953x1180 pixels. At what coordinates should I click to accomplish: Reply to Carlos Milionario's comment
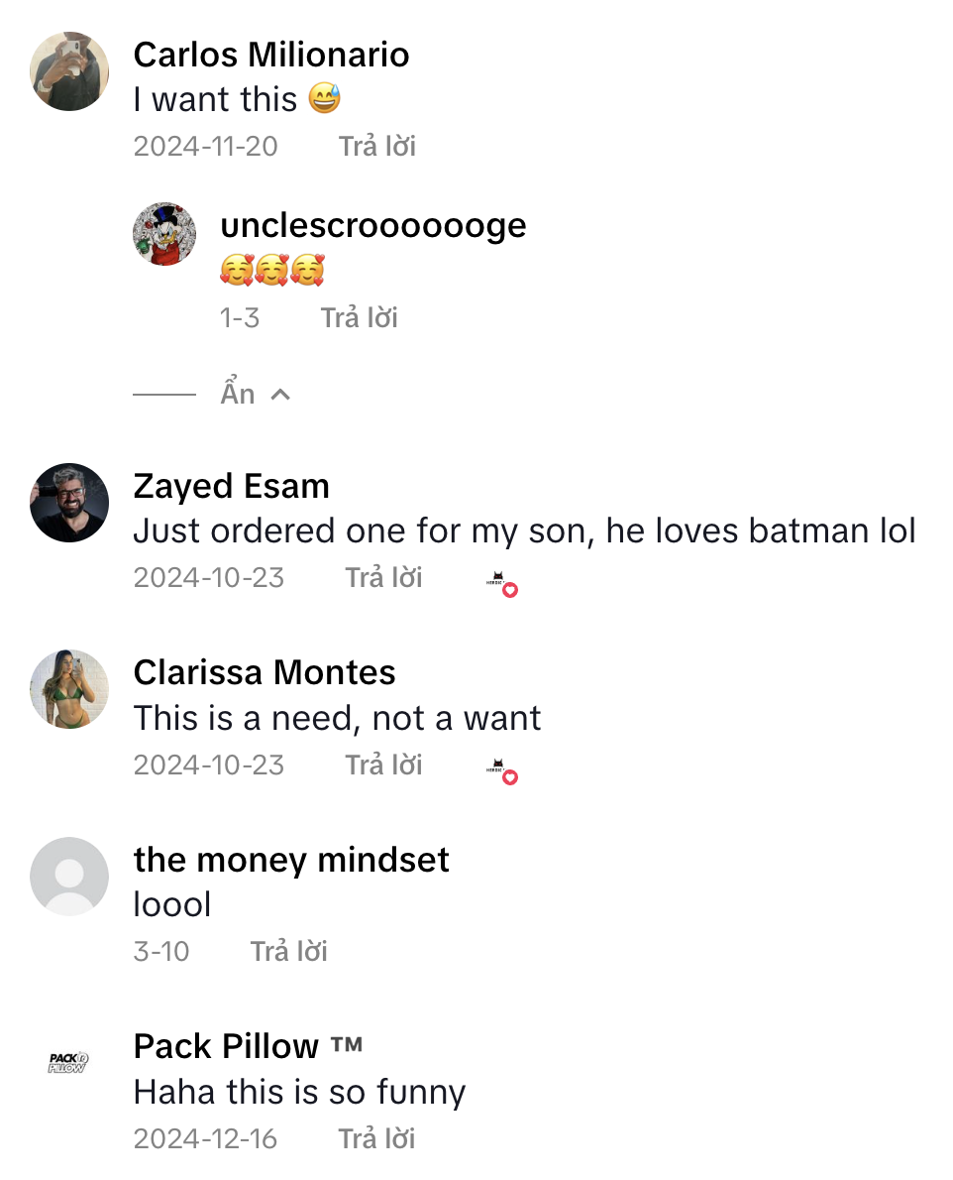[377, 147]
